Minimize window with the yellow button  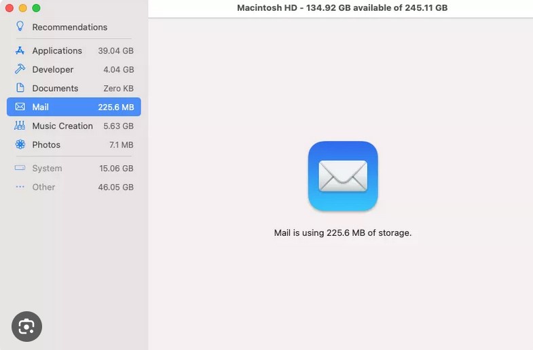23,8
